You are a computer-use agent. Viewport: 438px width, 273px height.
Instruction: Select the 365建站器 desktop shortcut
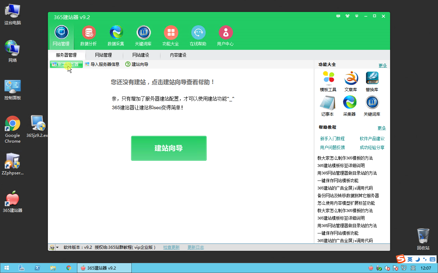point(13,202)
